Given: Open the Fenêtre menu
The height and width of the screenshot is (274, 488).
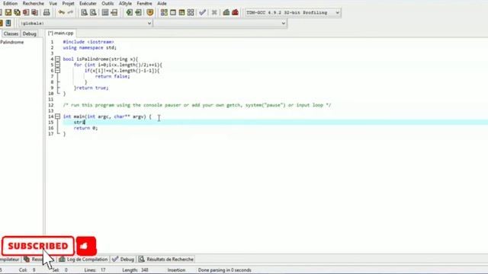Looking at the screenshot, I should tap(144, 3).
